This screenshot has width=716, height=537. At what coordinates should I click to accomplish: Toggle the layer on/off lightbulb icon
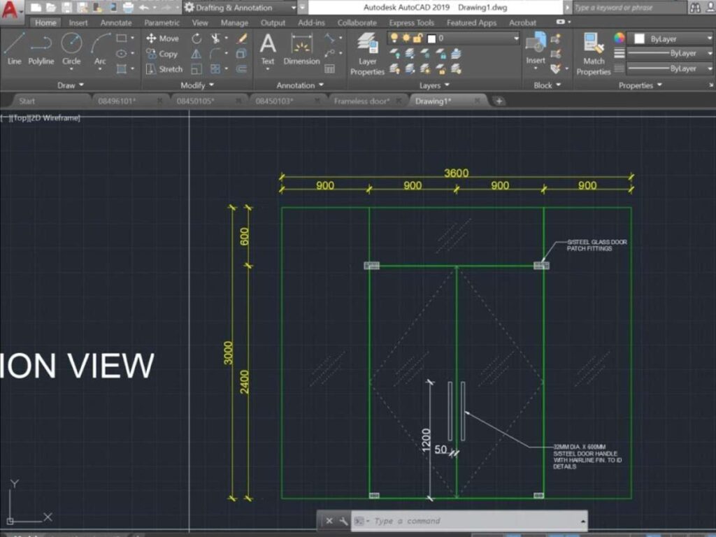[x=394, y=38]
